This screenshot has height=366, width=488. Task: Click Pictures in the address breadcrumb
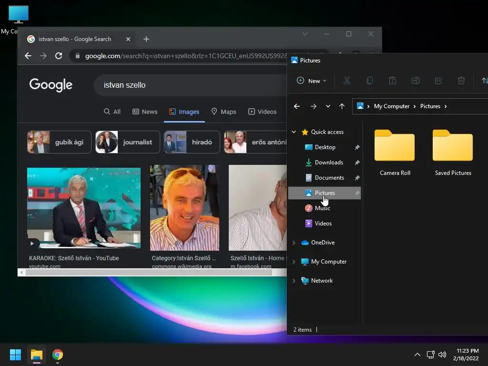click(430, 106)
